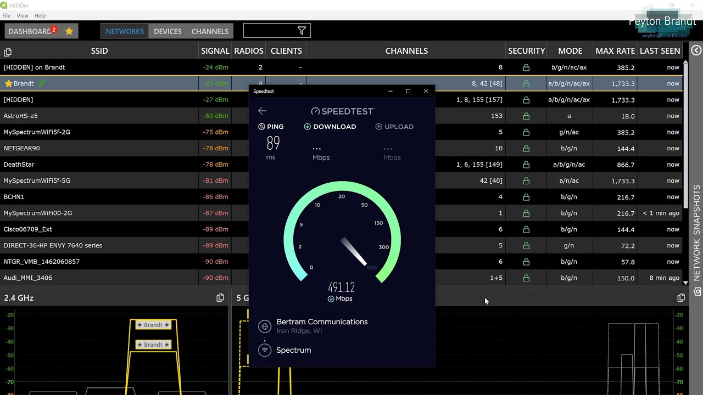This screenshot has height=395, width=703.
Task: Sort by the SECURITY column header
Action: (526, 50)
